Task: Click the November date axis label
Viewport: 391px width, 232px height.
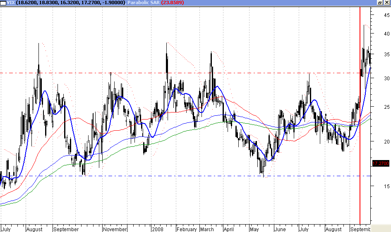Action: (x=115, y=229)
